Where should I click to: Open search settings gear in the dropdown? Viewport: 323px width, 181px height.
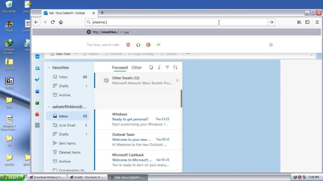coord(271,45)
